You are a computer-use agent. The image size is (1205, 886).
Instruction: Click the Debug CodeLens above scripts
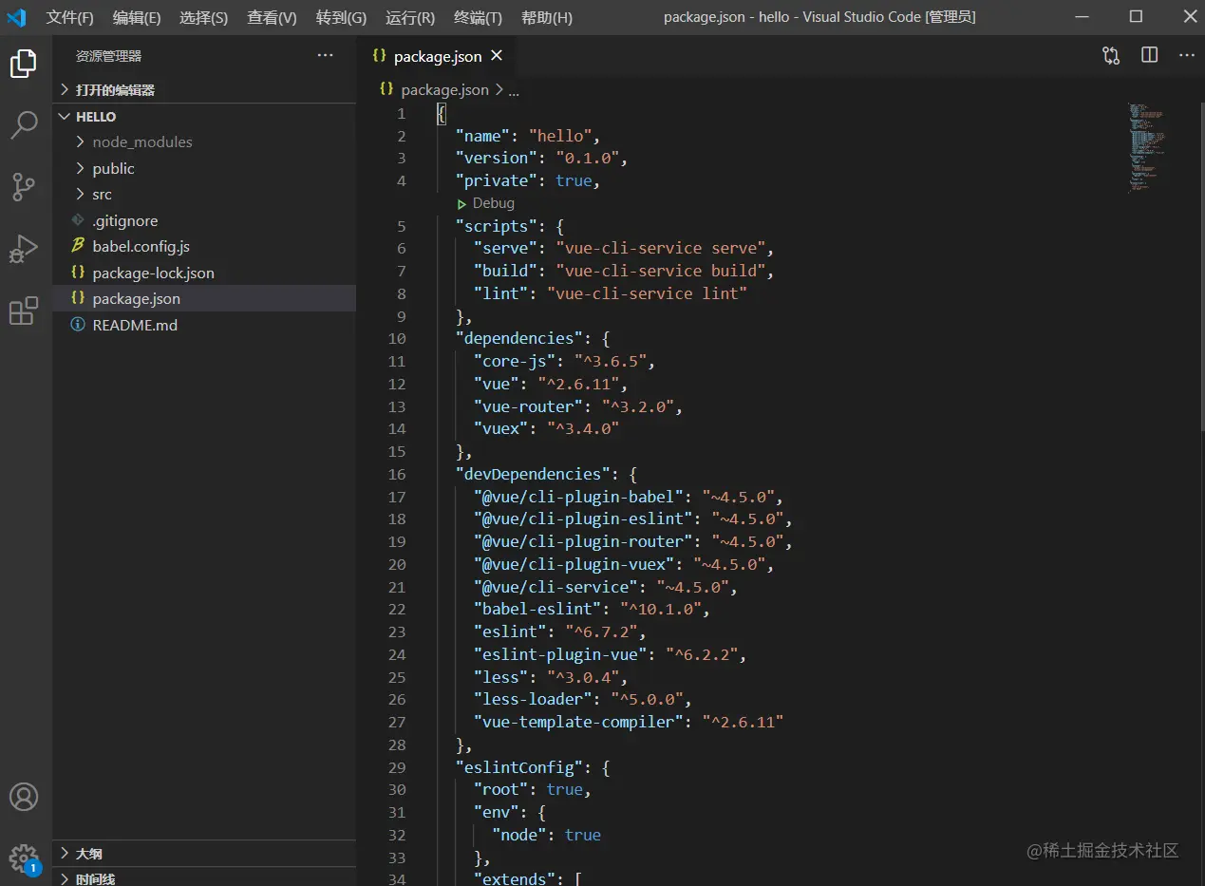coord(485,203)
